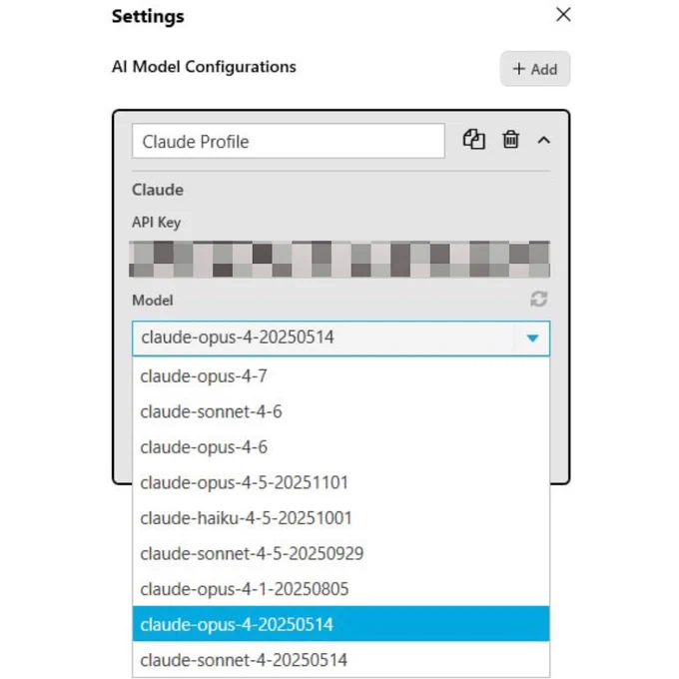Screen dimensions: 679x679
Task: Choose claude-sonnet-4-6 from the list
Action: click(340, 411)
